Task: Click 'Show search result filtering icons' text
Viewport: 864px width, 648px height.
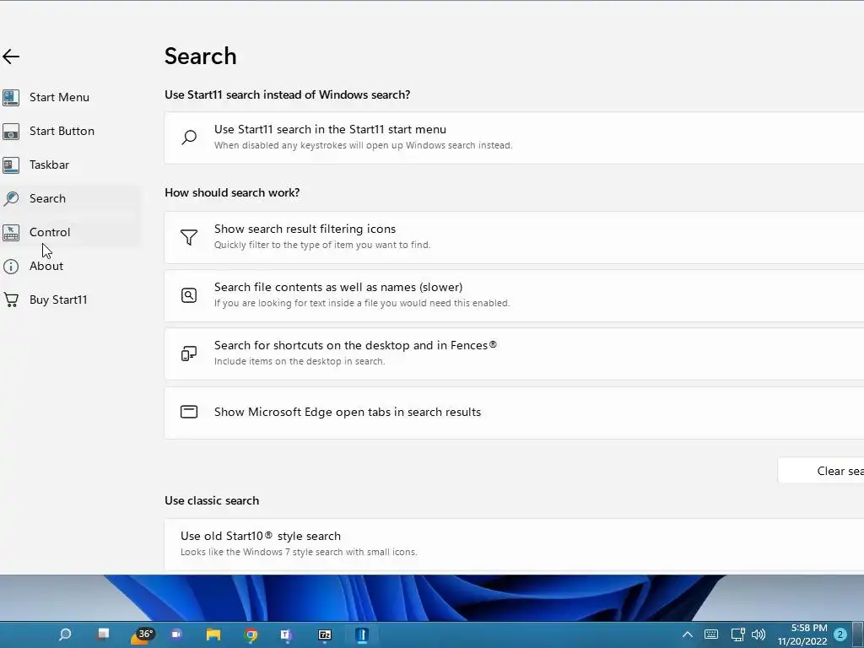Action: [305, 229]
